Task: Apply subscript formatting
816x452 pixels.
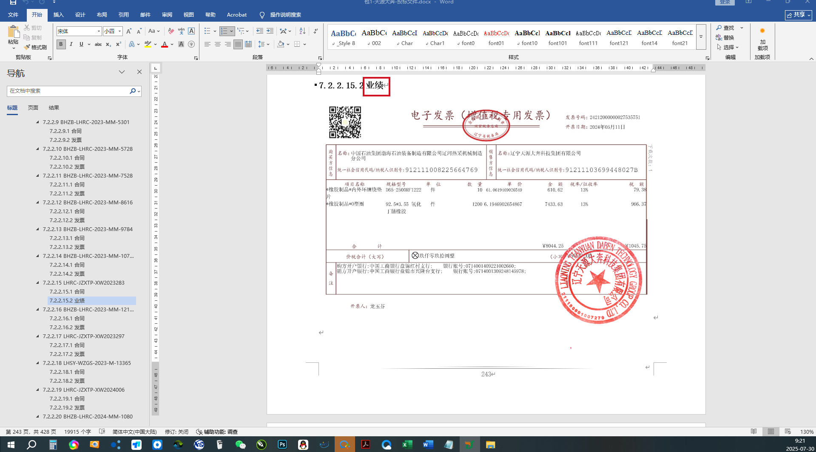Action: click(108, 44)
